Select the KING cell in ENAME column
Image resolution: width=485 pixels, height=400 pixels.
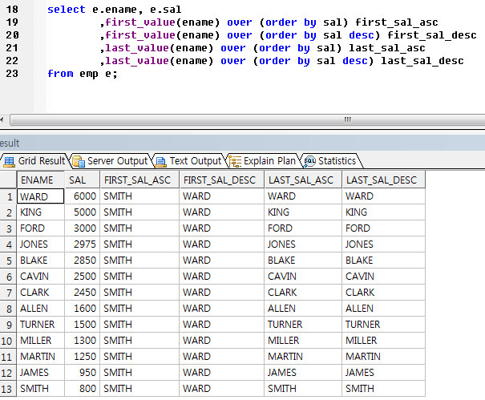[34, 212]
